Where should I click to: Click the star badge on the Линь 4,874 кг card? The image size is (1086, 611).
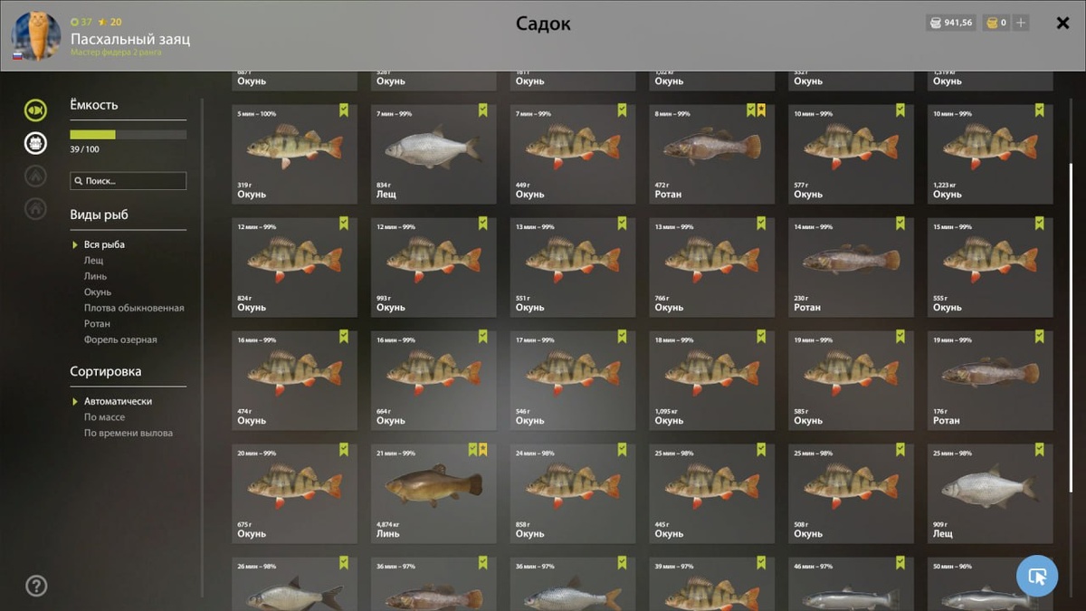click(483, 449)
